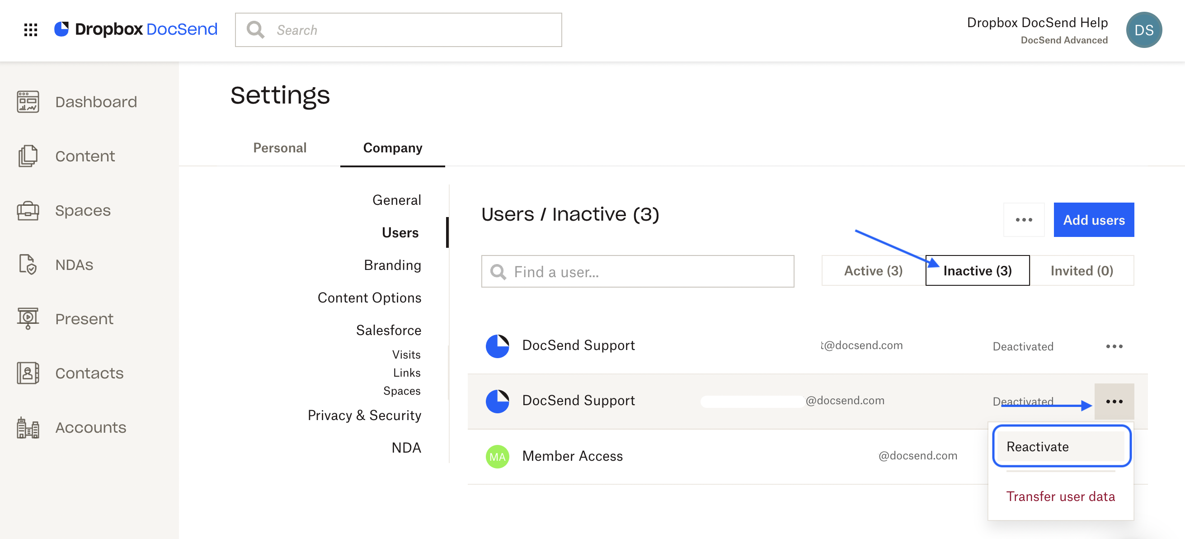Select the Branding settings menu item
The width and height of the screenshot is (1185, 539).
[x=392, y=265]
